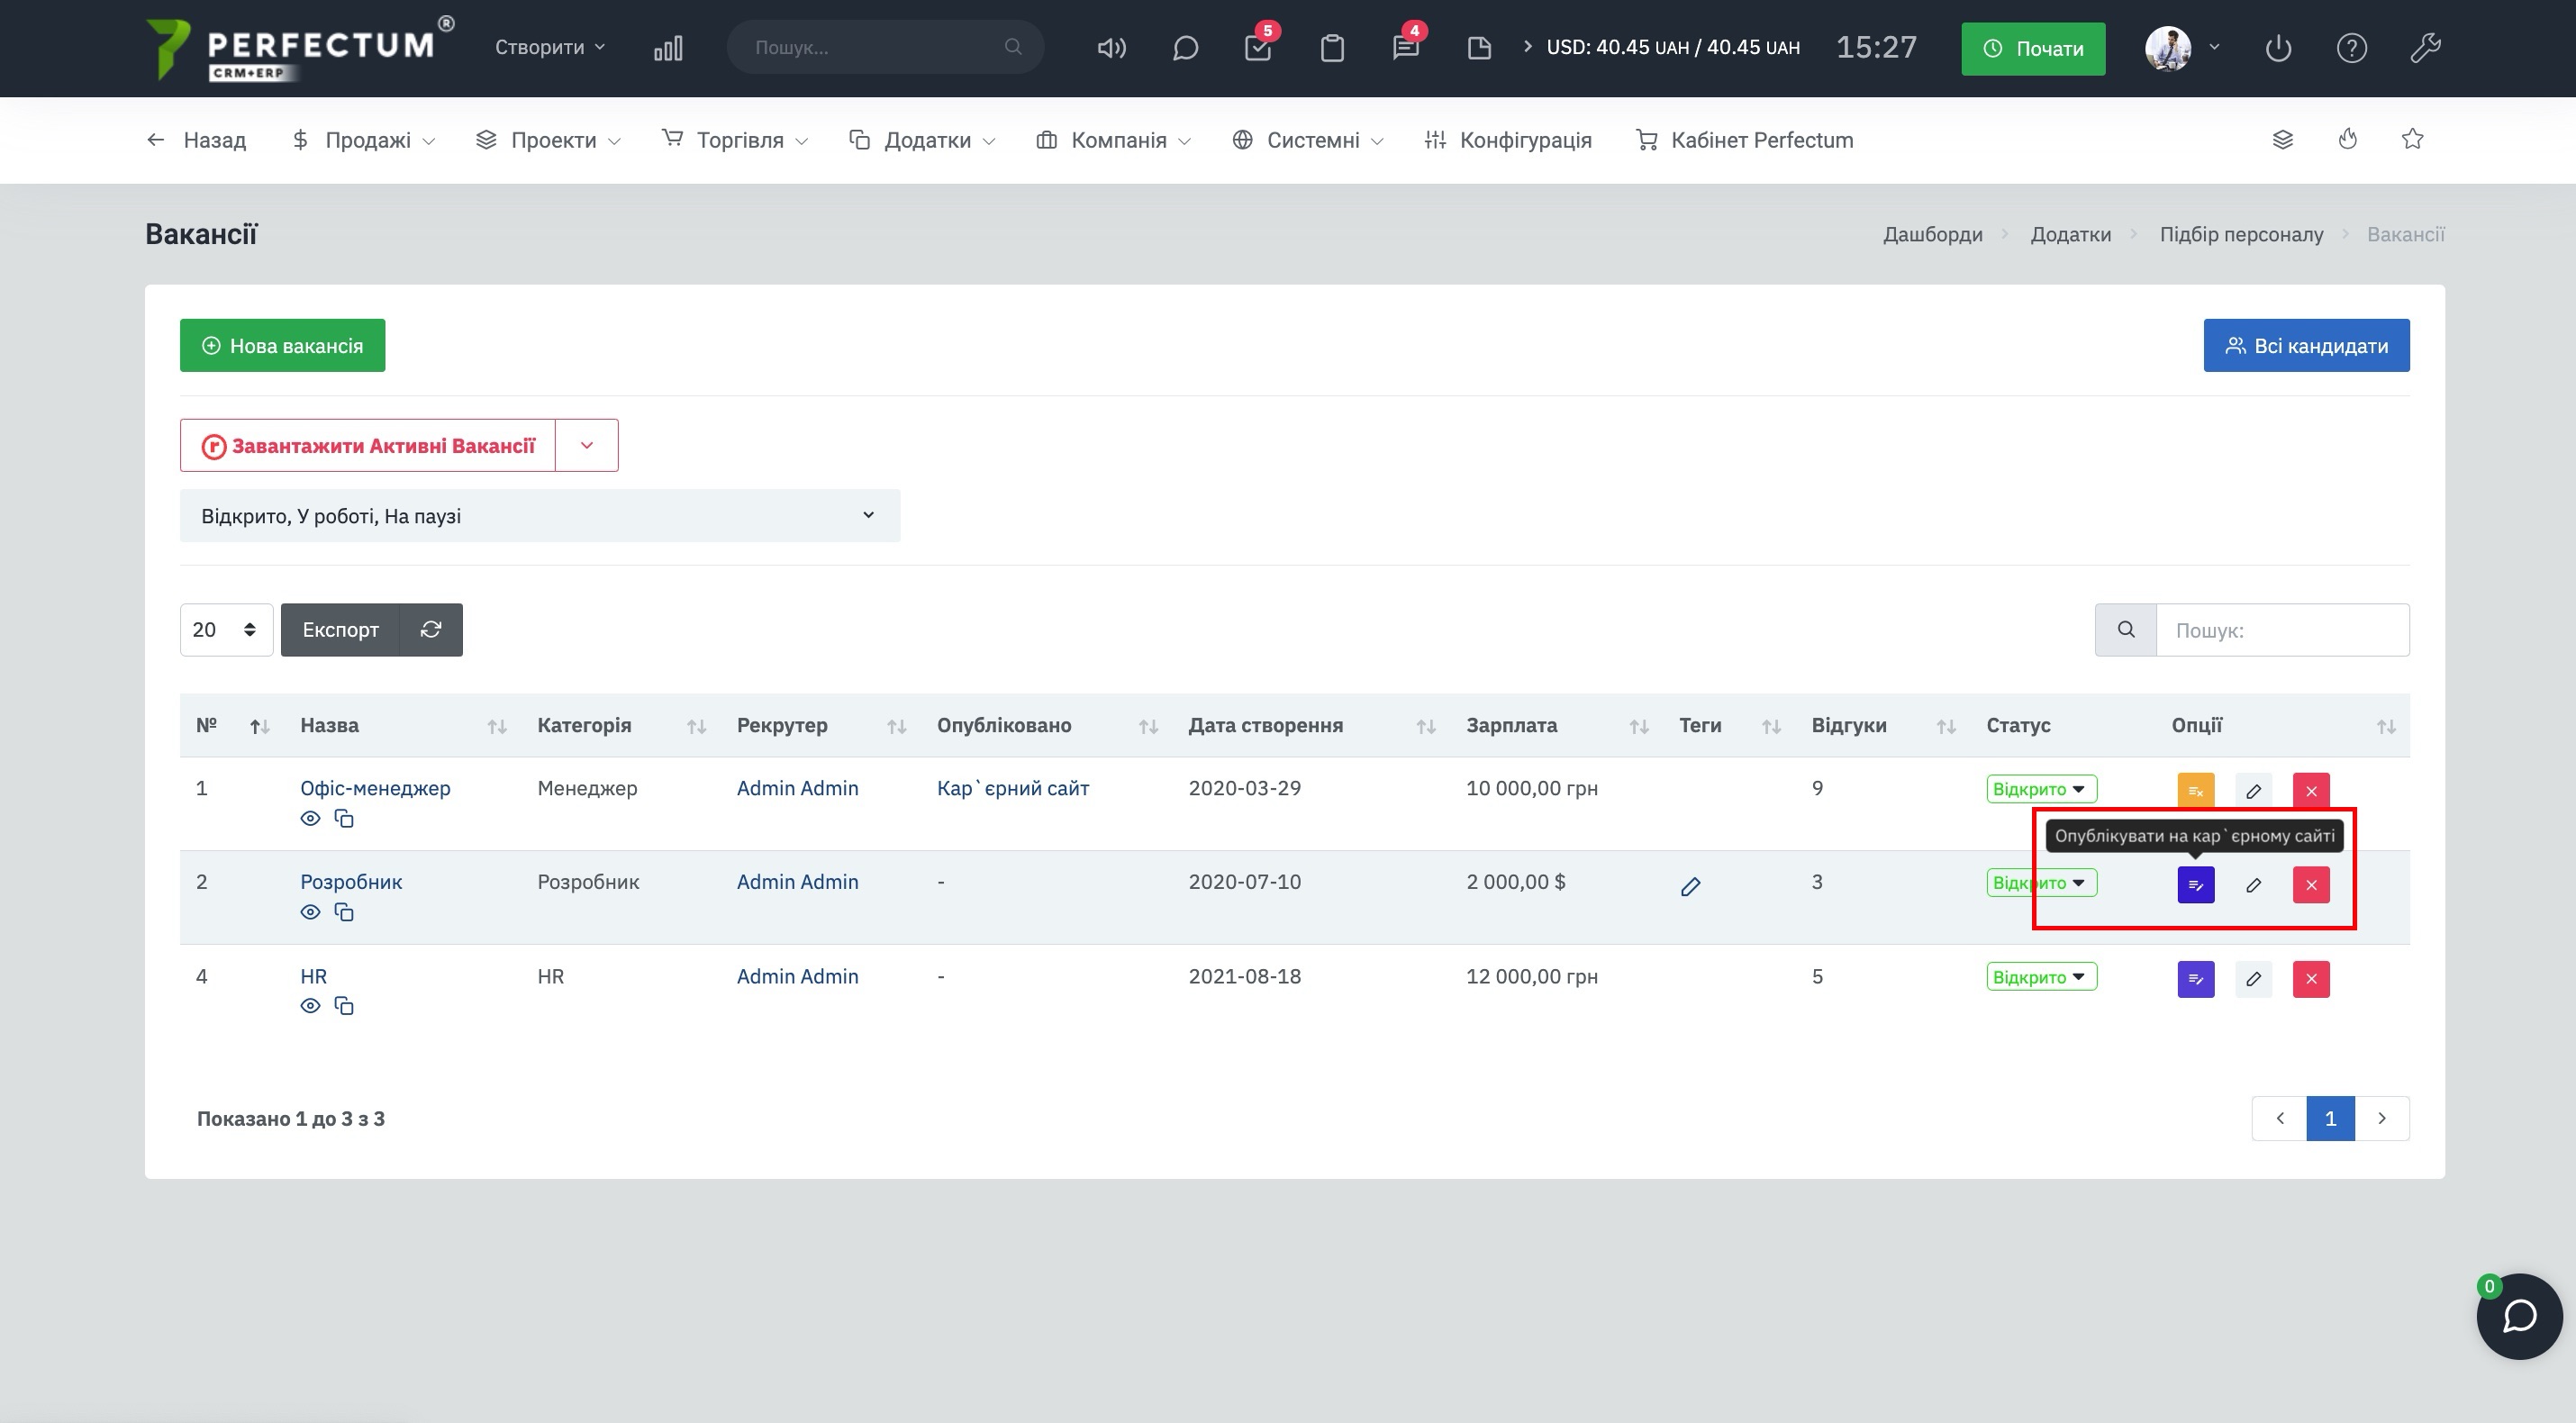Image resolution: width=2576 pixels, height=1423 pixels.
Task: Click the layers icon in the secondary menu bar
Action: (2282, 139)
